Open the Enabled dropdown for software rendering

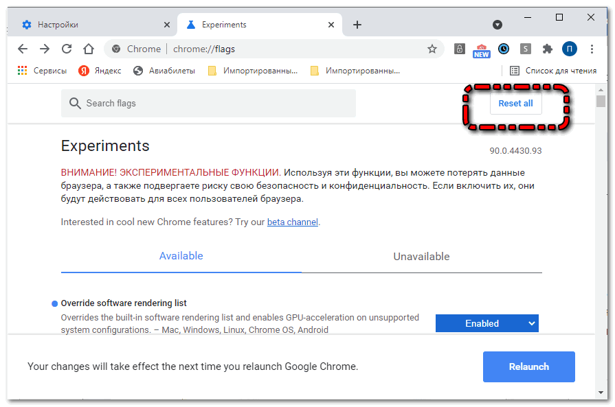point(487,323)
